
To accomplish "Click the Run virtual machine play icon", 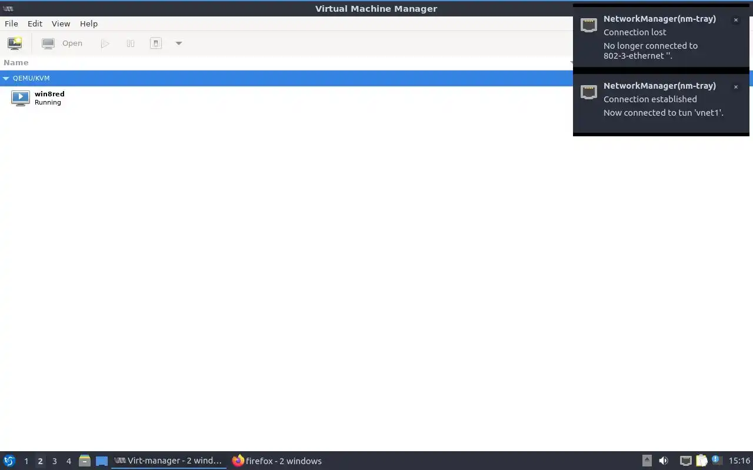I will click(x=105, y=43).
